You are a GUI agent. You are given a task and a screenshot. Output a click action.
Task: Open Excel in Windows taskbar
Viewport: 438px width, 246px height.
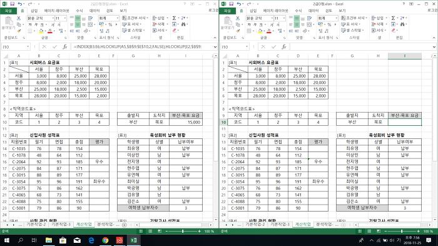(133, 240)
